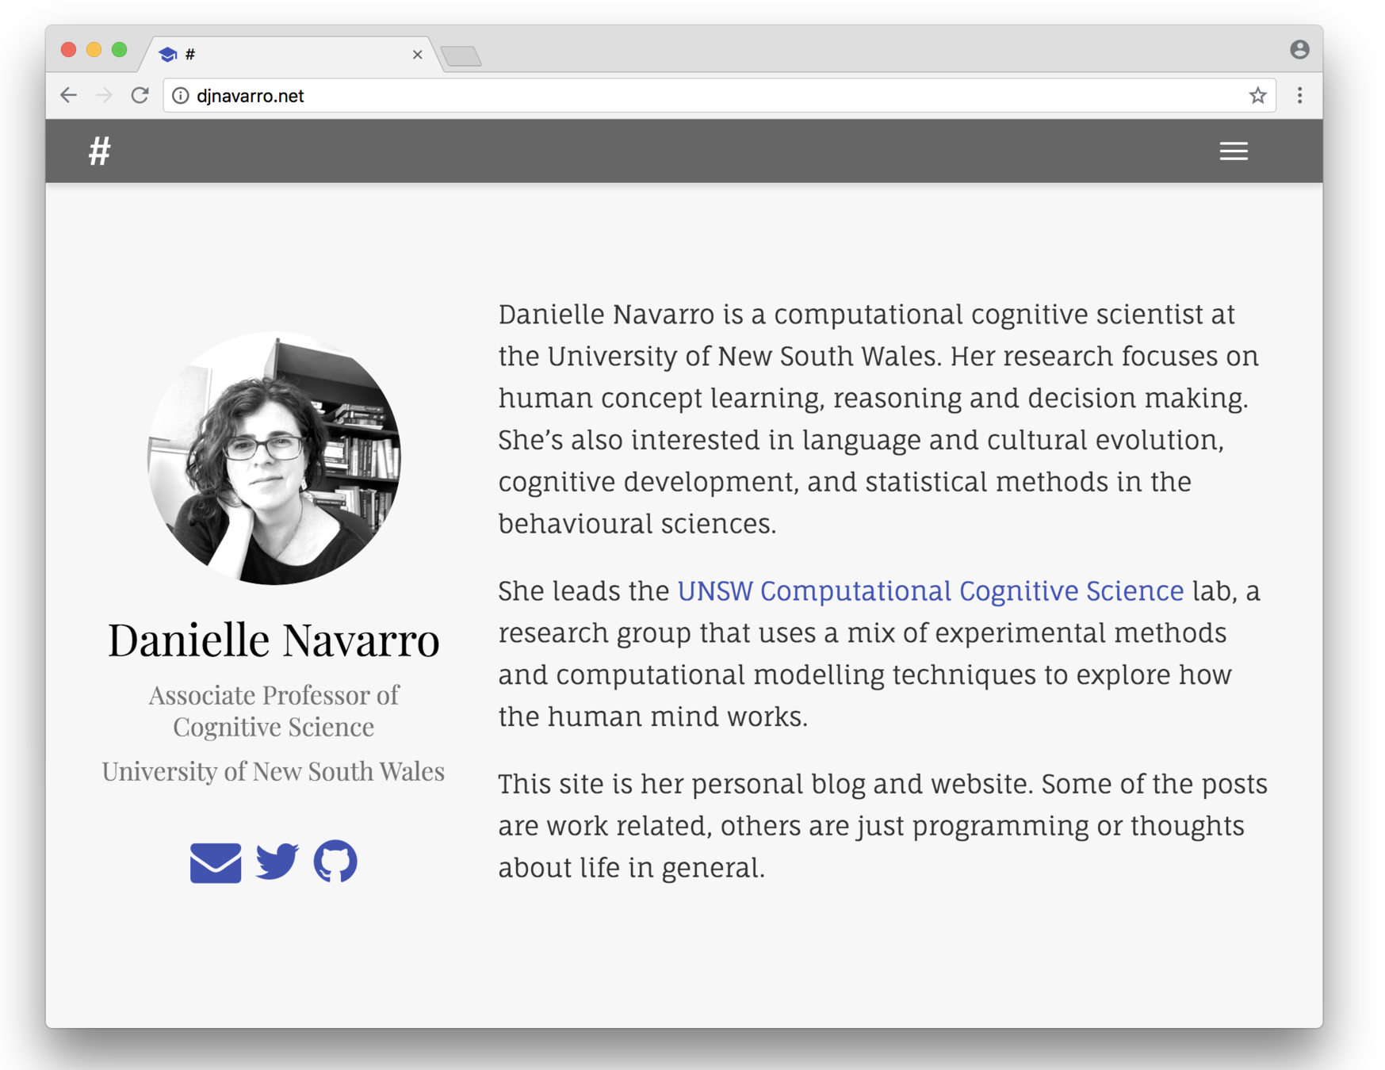Viewport: 1385px width, 1070px height.
Task: Click 'University of New South Wales' subtitle
Action: pyautogui.click(x=274, y=771)
